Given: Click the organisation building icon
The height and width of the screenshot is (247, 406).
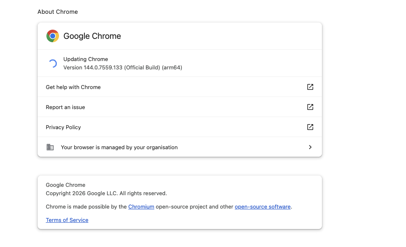Looking at the screenshot, I should click(x=50, y=147).
